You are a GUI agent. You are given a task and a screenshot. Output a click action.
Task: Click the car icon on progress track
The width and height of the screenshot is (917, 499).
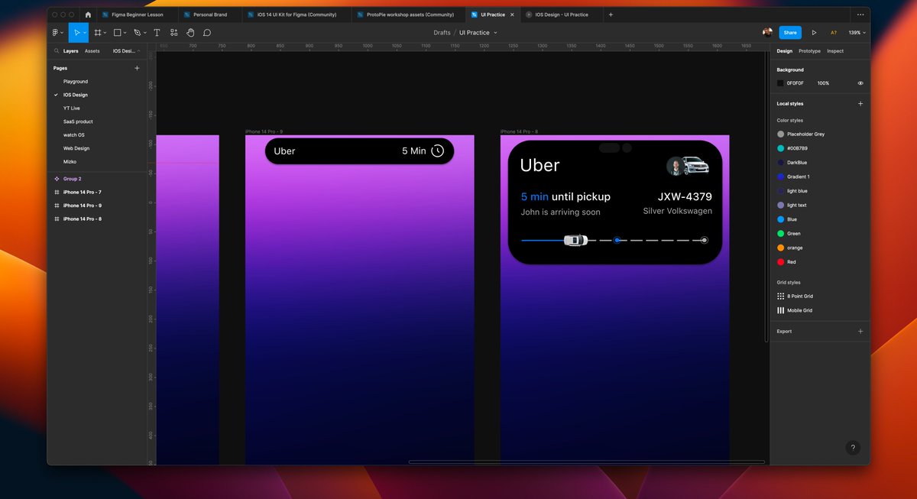[576, 240]
